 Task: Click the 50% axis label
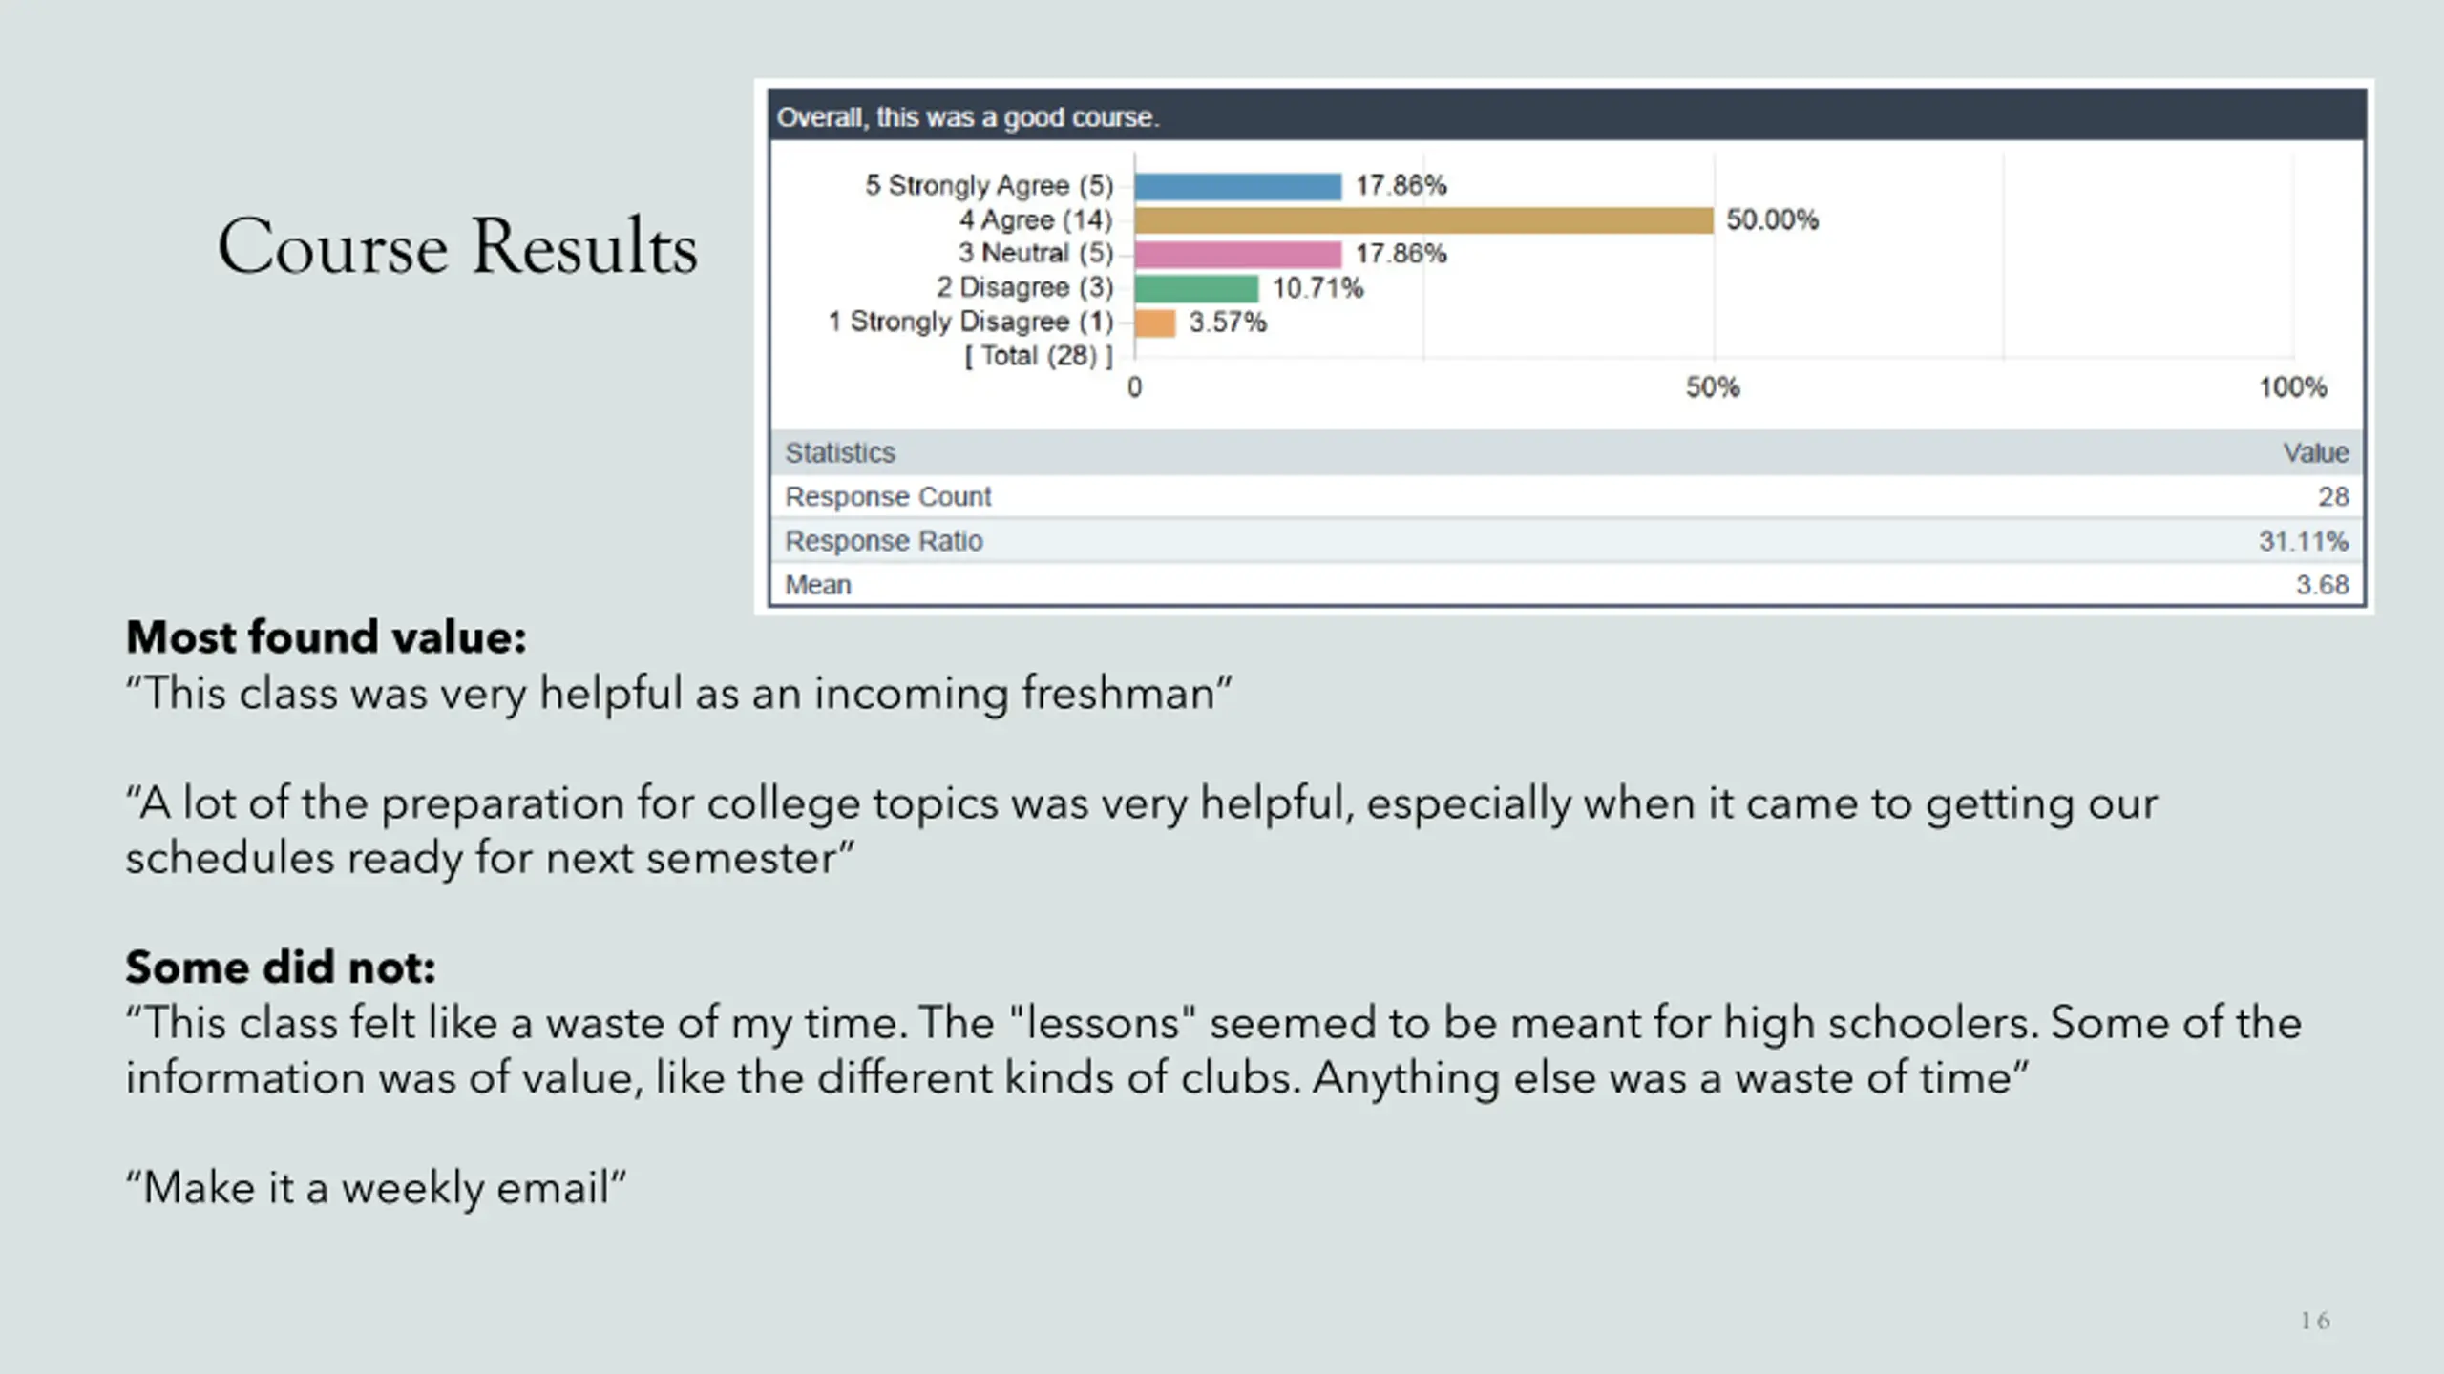pyautogui.click(x=1713, y=387)
